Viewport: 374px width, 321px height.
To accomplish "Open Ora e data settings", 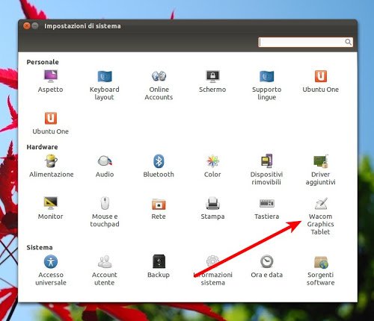I will [267, 267].
